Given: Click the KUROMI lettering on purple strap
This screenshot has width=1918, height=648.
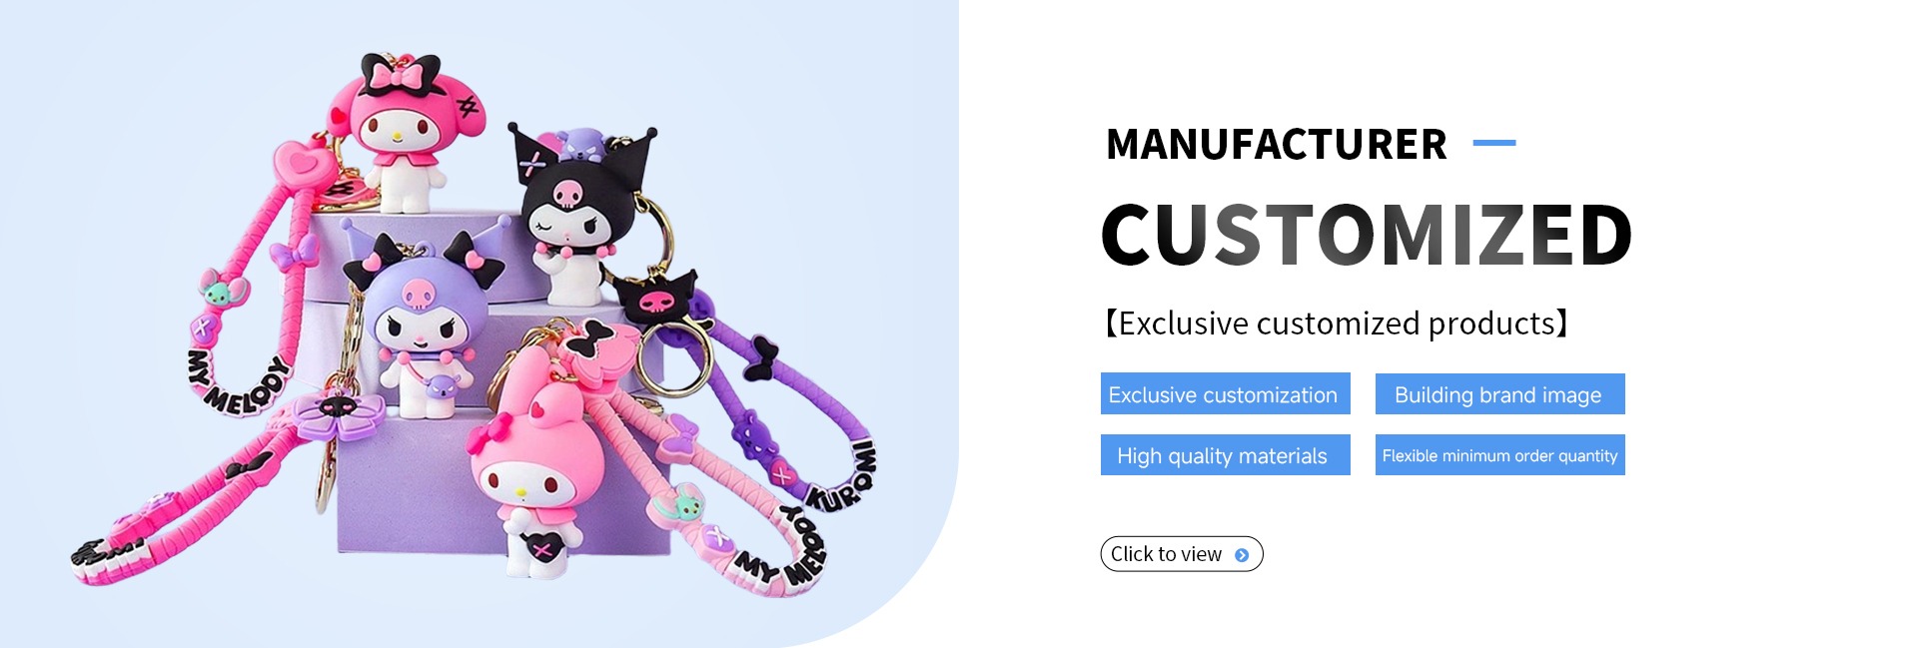Looking at the screenshot, I should pos(840,478).
